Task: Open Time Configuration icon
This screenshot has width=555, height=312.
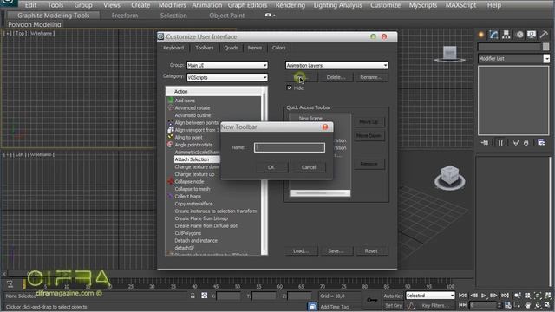Action: [x=507, y=305]
